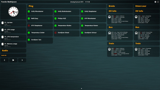Toggle Nefit Easy status checkbox
Viewport: 160px width, 90px height.
point(29,18)
